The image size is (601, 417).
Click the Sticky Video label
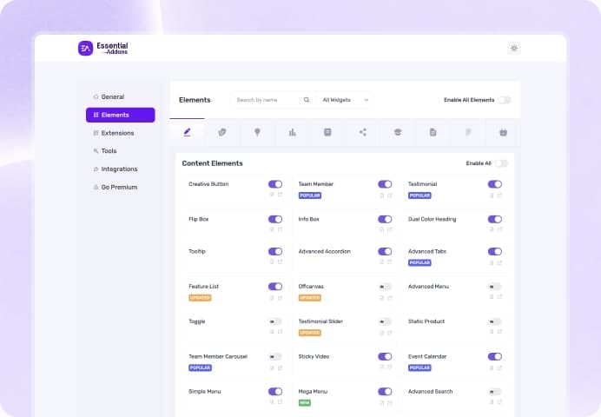click(314, 356)
